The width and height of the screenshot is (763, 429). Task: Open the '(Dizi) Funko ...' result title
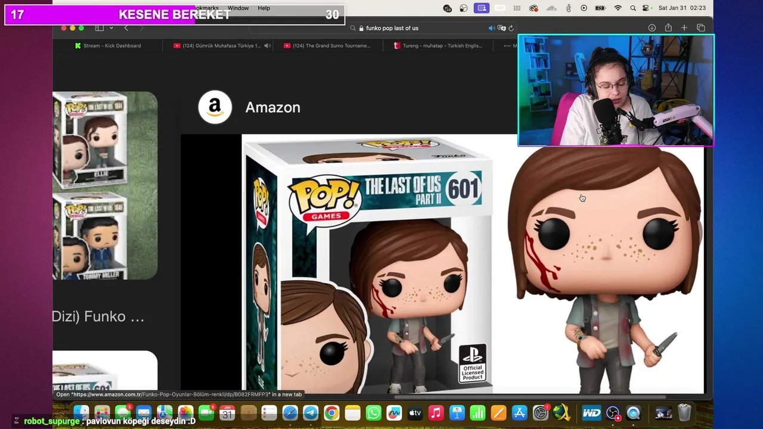click(98, 316)
